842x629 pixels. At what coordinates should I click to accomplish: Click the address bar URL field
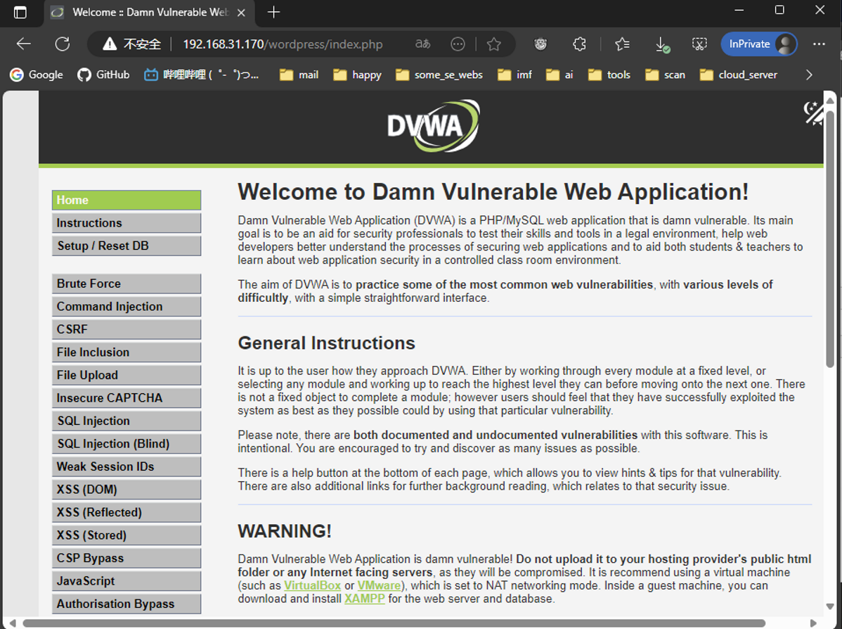(x=283, y=44)
